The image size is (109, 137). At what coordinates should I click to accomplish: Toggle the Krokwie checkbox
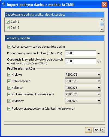(9, 75)
